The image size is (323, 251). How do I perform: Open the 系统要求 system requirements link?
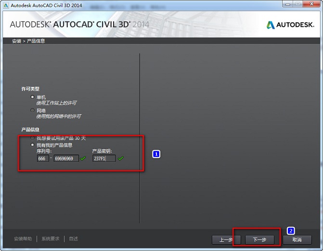click(x=51, y=239)
